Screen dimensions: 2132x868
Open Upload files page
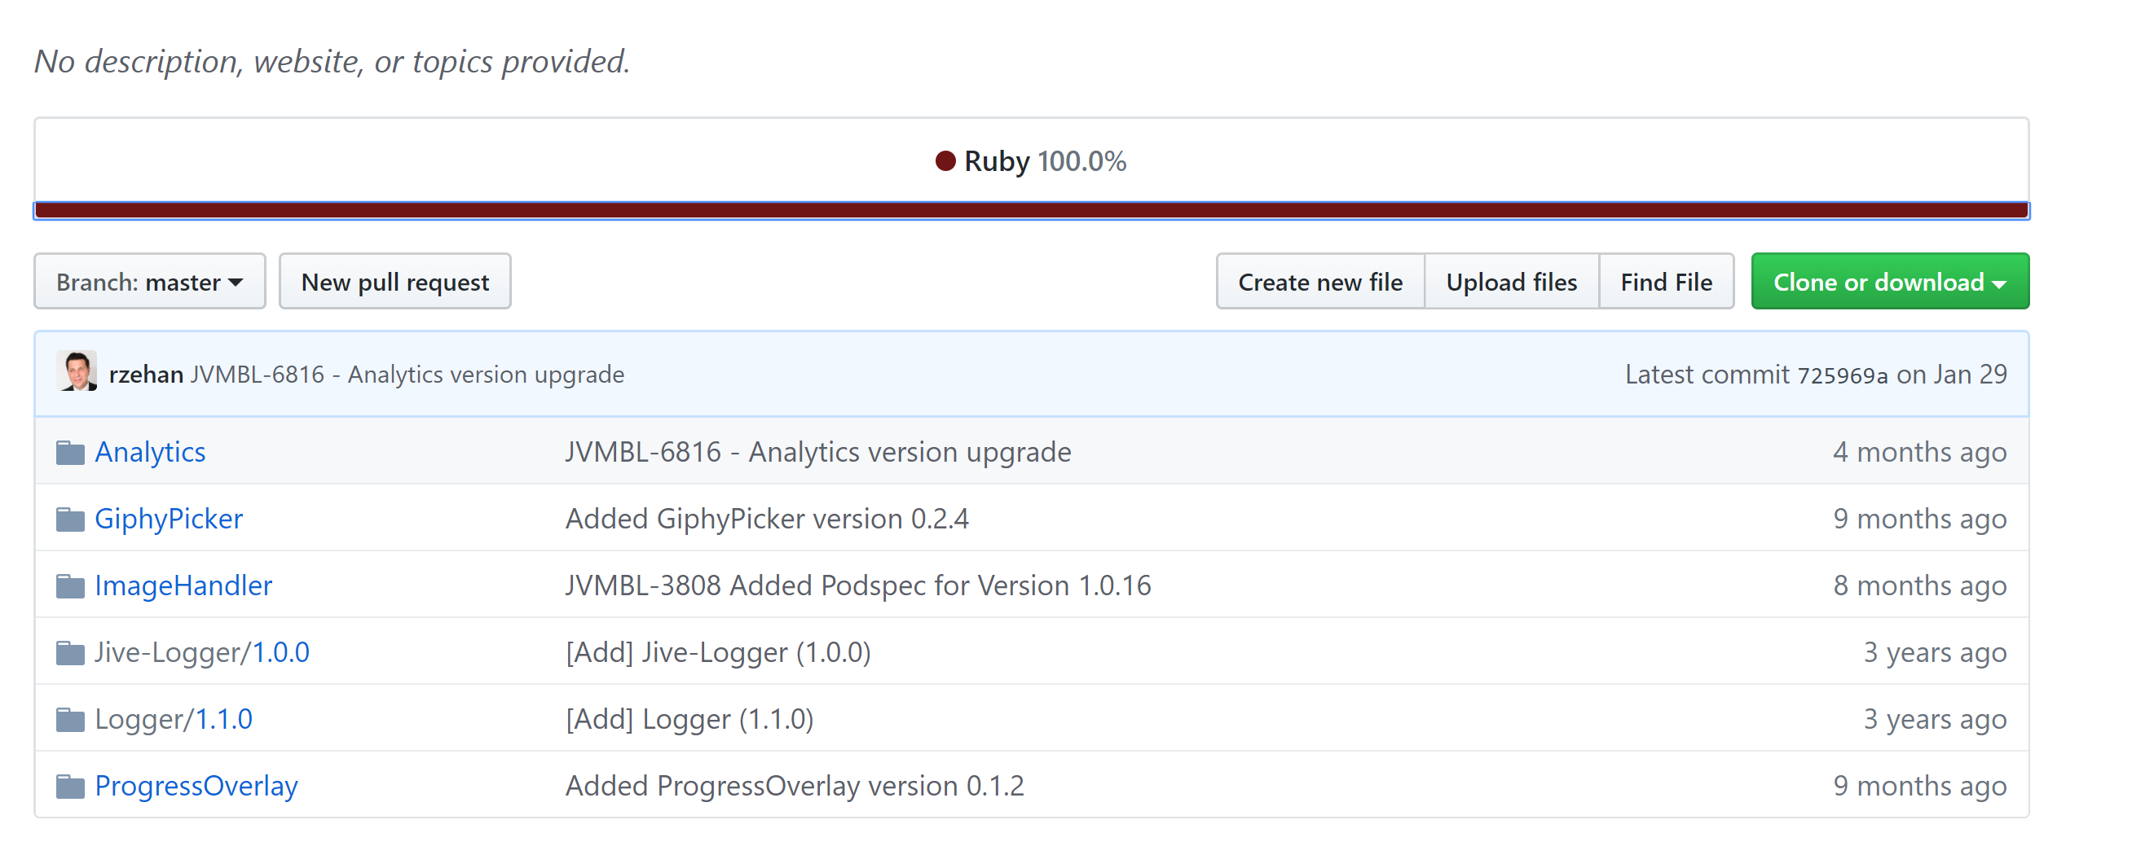click(x=1511, y=281)
